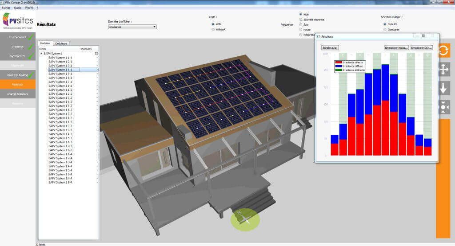Click the Enregistrer CSV button
The height and width of the screenshot is (246, 455).
pos(421,47)
